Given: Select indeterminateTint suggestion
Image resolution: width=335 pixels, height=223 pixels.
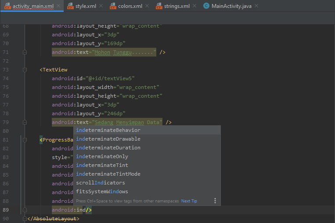Looking at the screenshot, I should coord(147,165).
